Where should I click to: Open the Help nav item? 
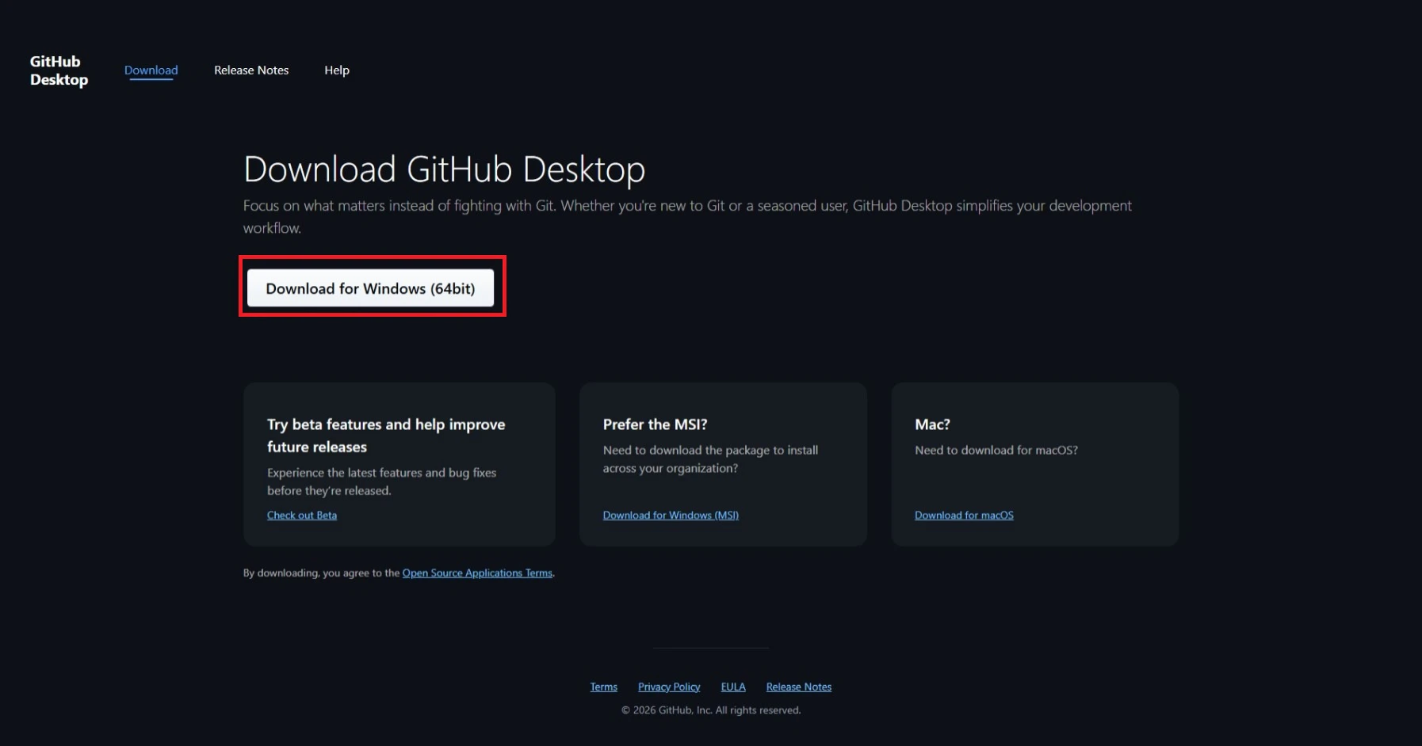click(337, 70)
